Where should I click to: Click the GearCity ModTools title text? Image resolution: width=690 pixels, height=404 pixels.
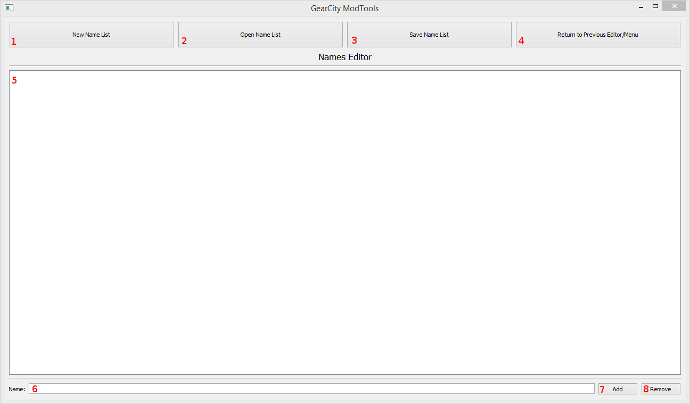click(344, 9)
